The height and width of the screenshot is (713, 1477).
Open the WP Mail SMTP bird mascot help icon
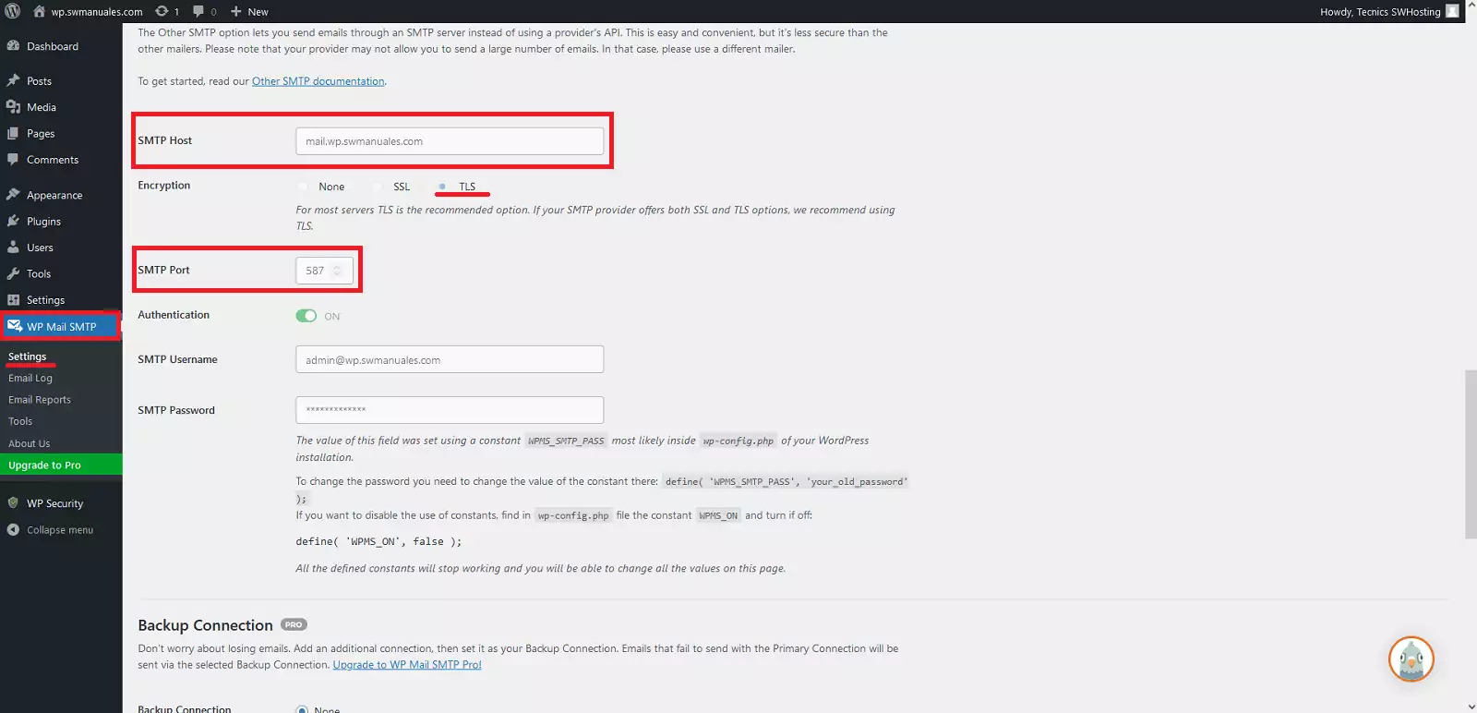click(x=1411, y=659)
